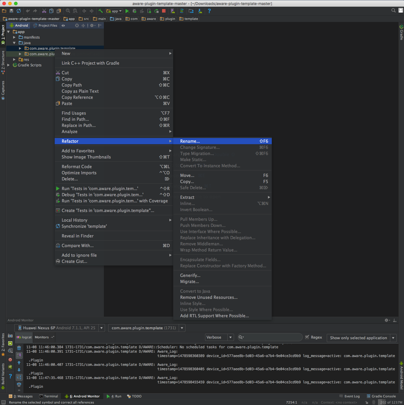The width and height of the screenshot is (404, 405).
Task: Click the Collapse All icon in project panel
Action: tap(83, 25)
